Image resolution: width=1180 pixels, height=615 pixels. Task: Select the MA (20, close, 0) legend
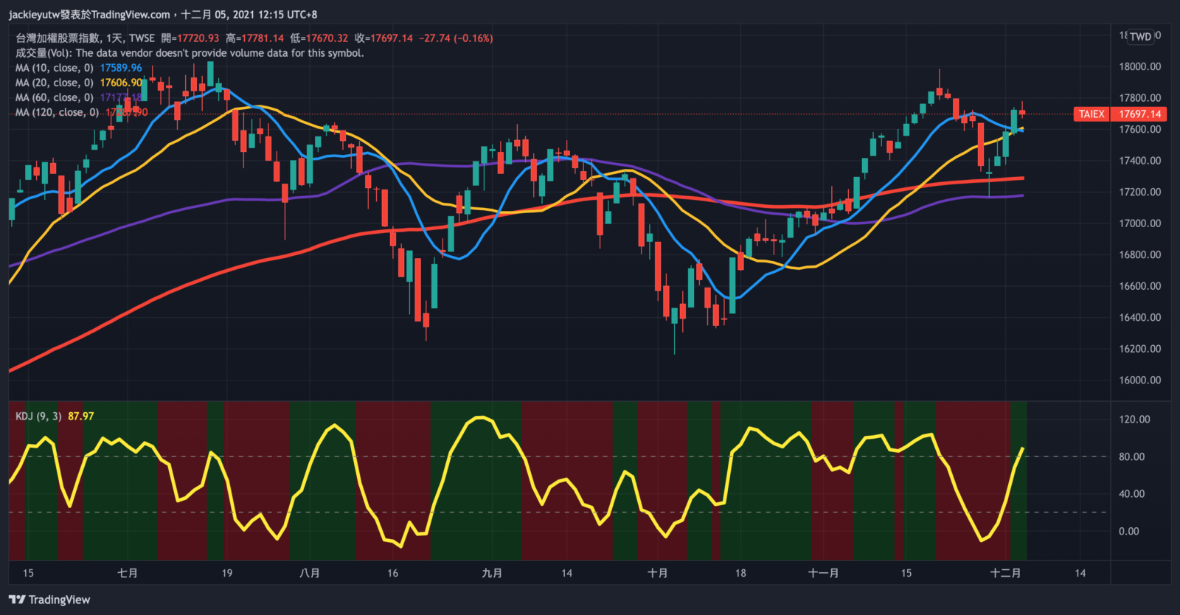click(x=54, y=83)
